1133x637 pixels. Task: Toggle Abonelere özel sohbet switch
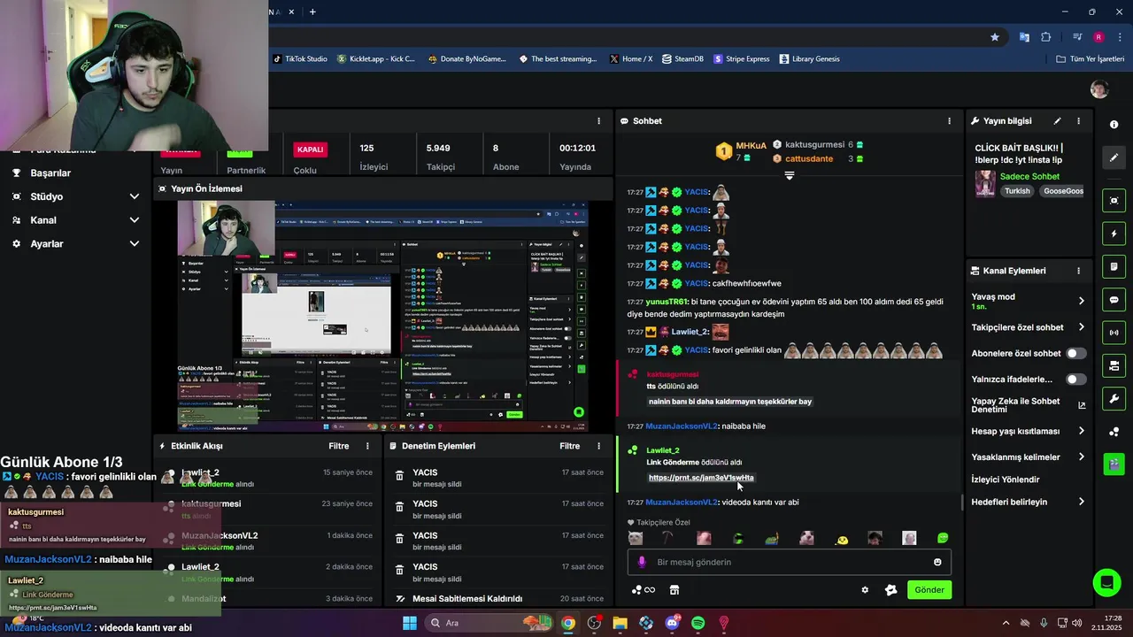tap(1076, 353)
